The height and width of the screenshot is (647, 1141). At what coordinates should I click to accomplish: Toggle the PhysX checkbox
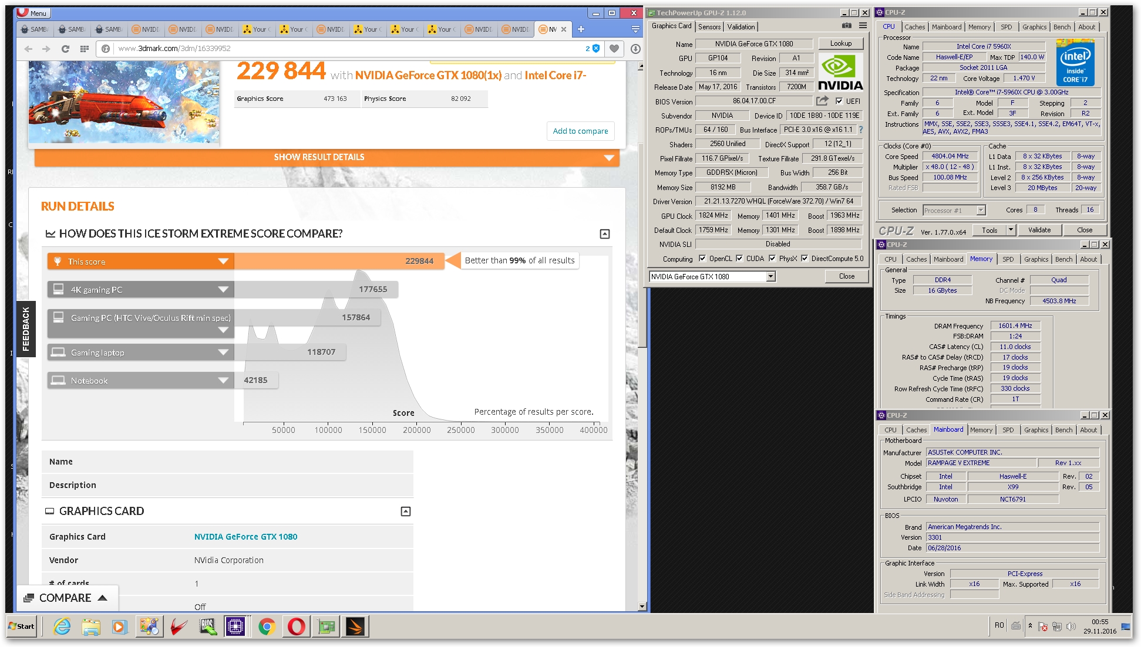pos(772,258)
